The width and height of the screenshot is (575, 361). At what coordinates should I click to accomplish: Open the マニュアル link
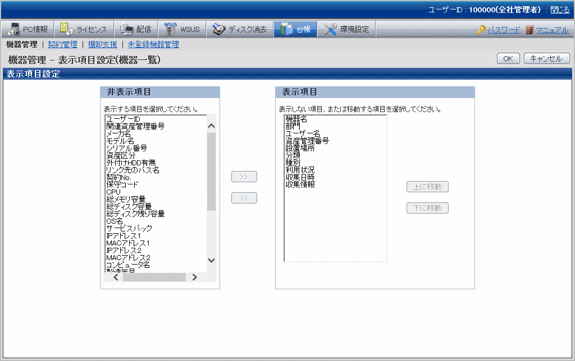(x=553, y=30)
